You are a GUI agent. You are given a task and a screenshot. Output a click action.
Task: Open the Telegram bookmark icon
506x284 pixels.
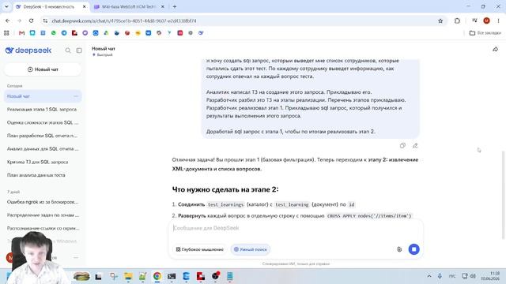pos(64,33)
